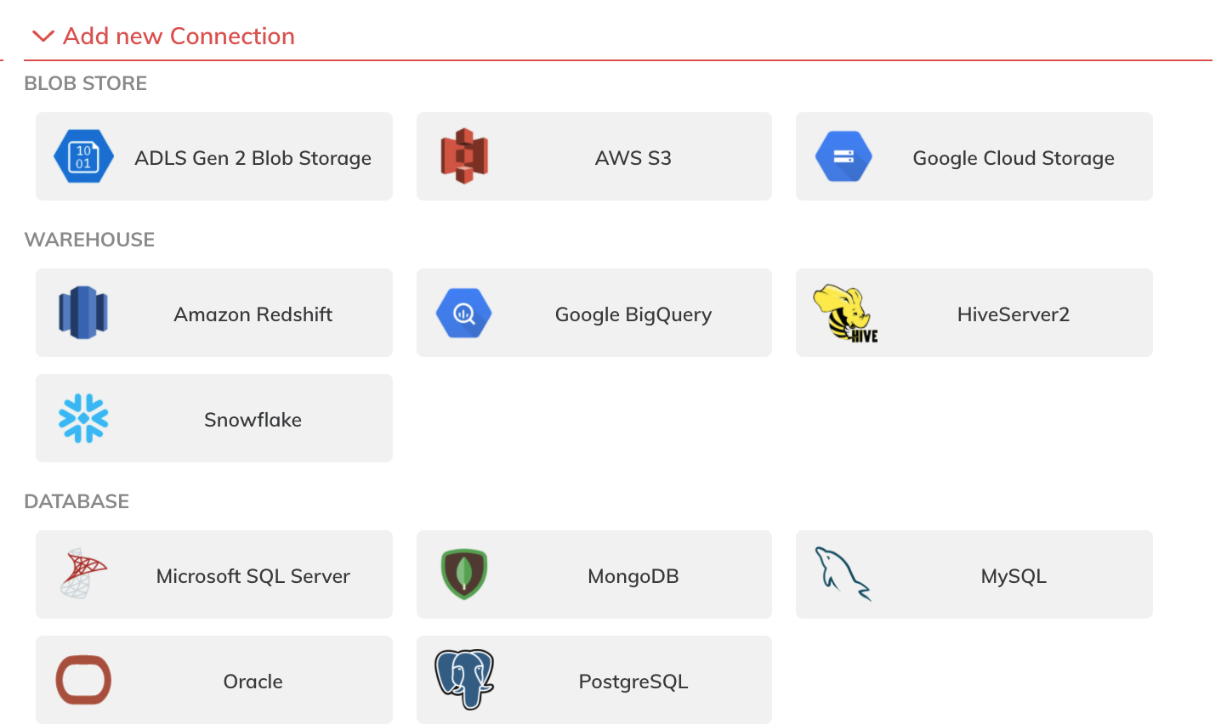Pick Google Cloud Storage label
This screenshot has height=724, width=1221.
[1013, 158]
